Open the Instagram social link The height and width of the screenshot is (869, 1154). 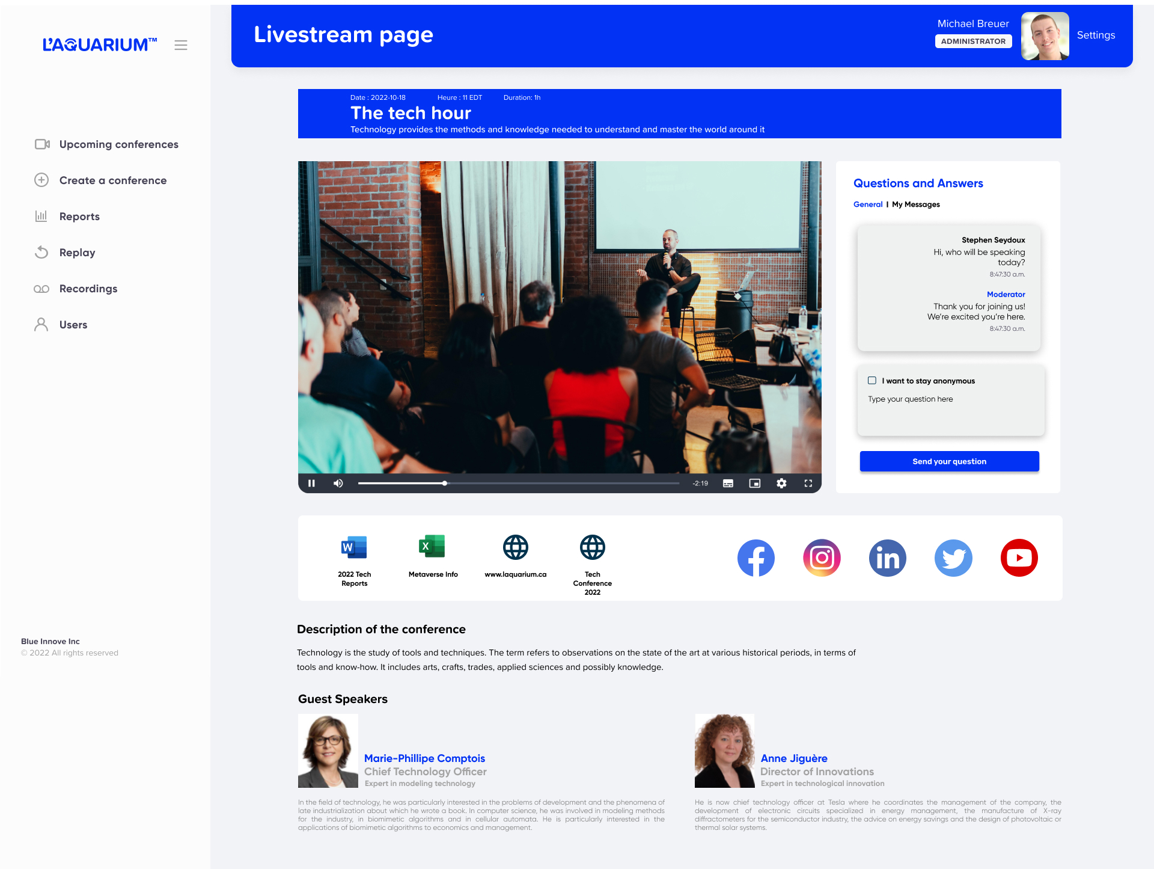tap(822, 557)
